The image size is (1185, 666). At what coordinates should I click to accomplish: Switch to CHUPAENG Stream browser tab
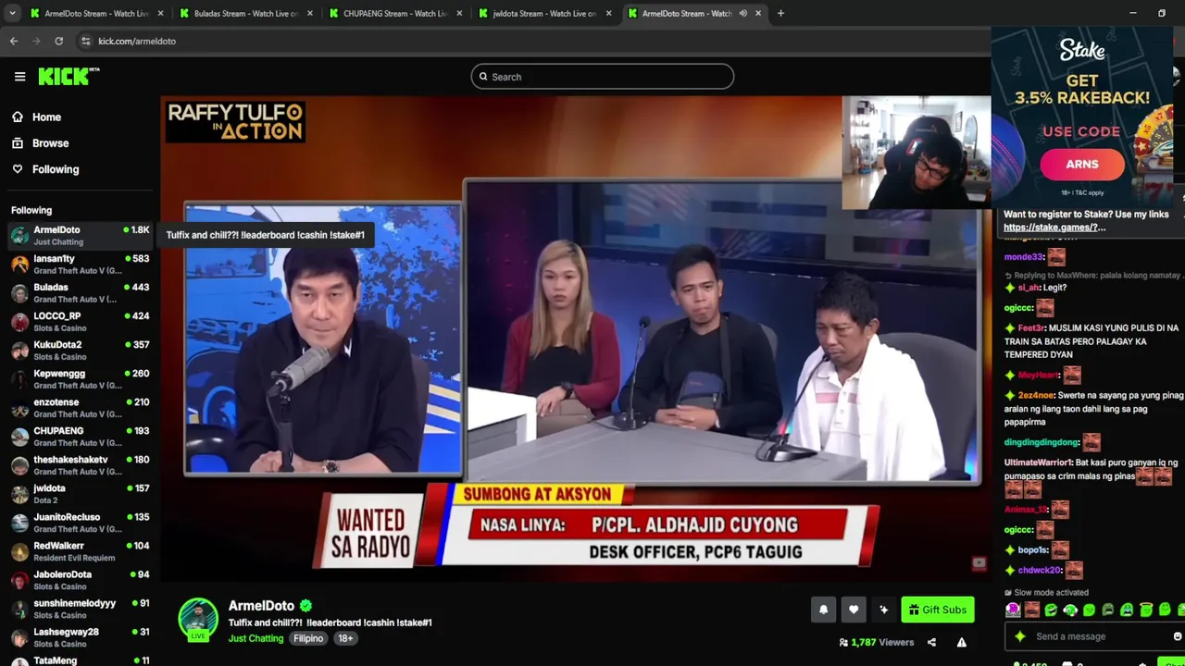click(395, 14)
